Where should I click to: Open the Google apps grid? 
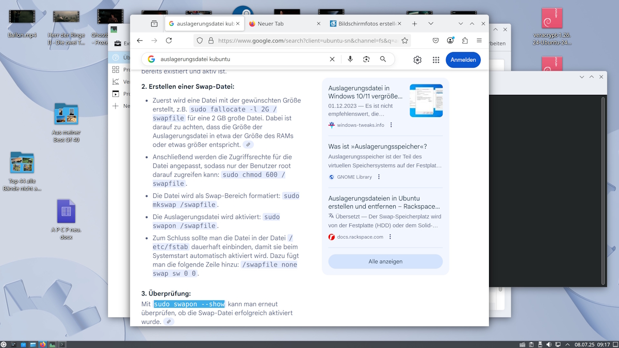point(435,60)
